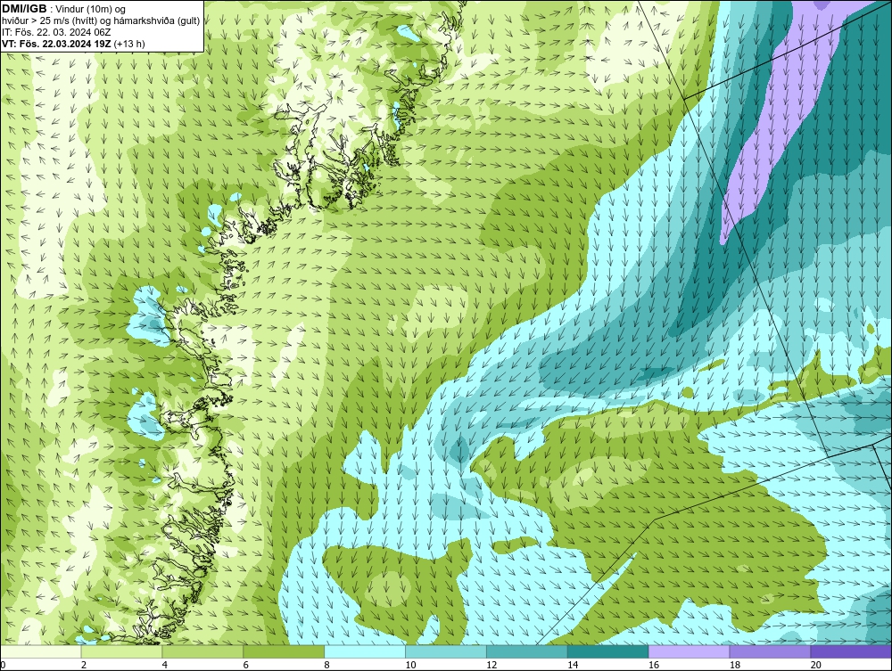Click the 'VT: Fös. 22.03.2024 19Z' valid time
Screen dimensions: 892x671
pos(56,44)
